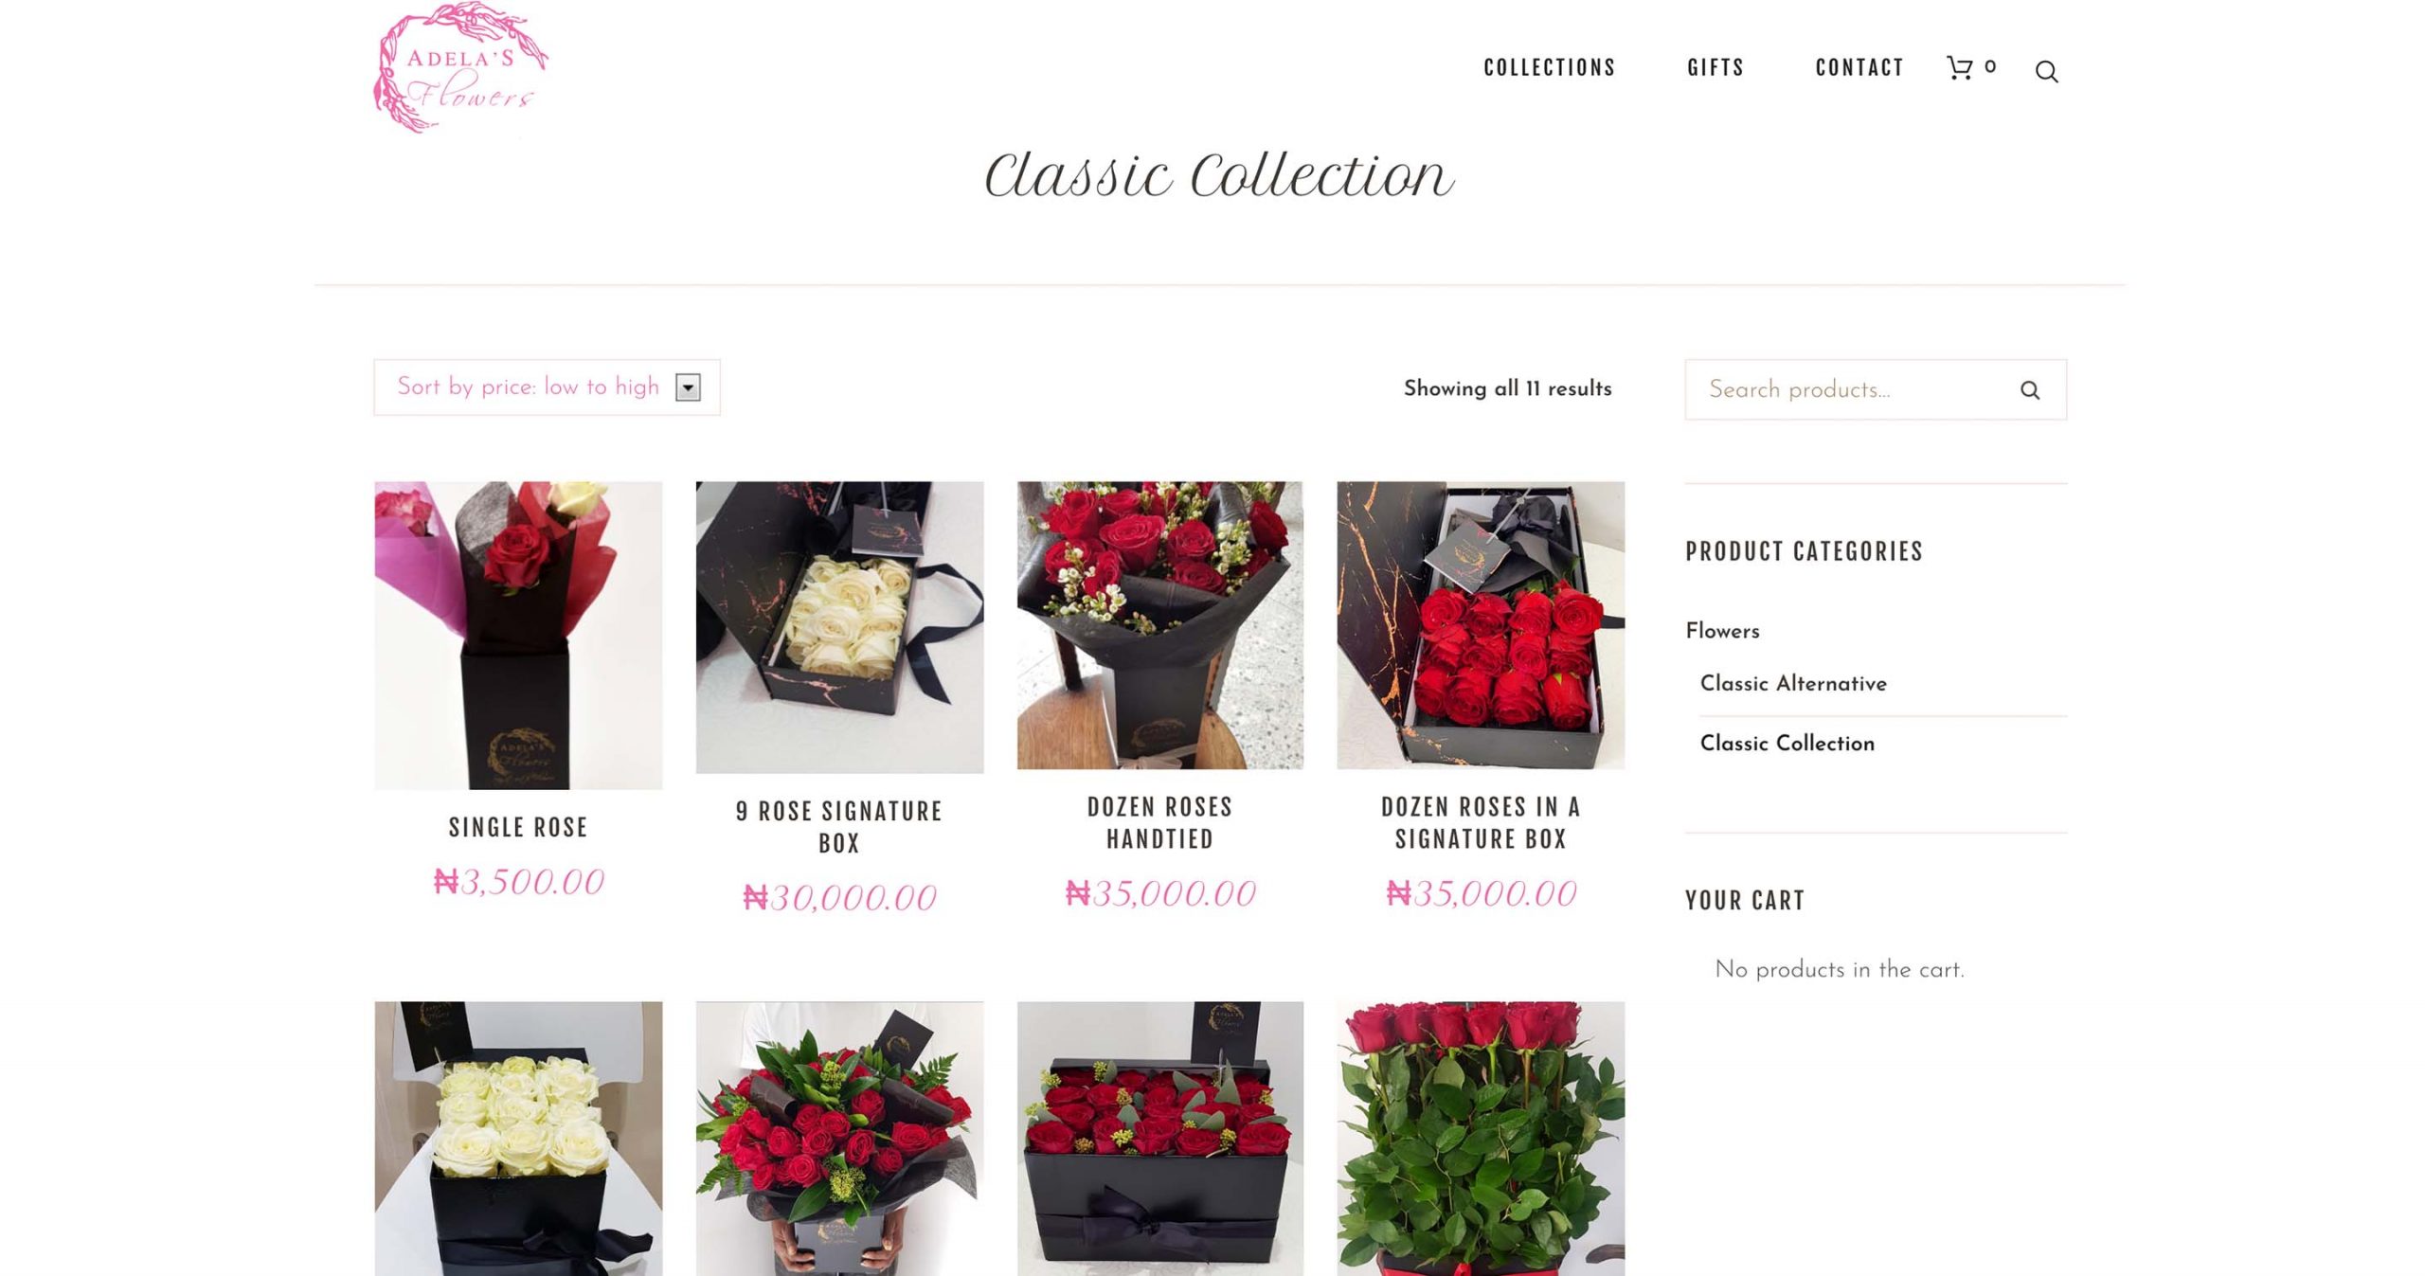Screen dimensions: 2425x1276
Task: Open Classic Collection in the categories sidebar
Action: [1787, 744]
